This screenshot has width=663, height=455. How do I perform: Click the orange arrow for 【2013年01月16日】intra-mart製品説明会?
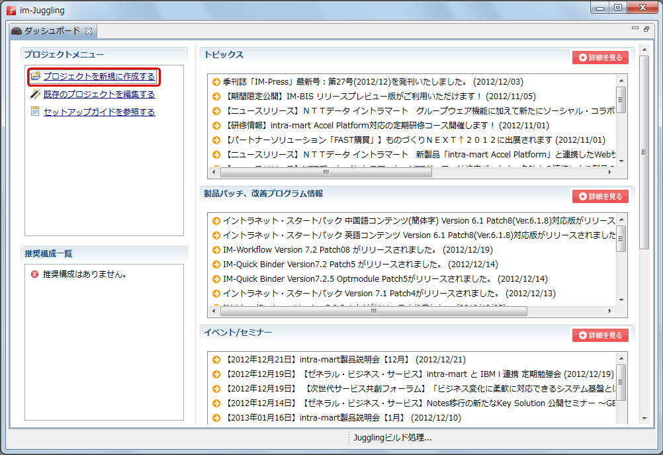pos(216,418)
